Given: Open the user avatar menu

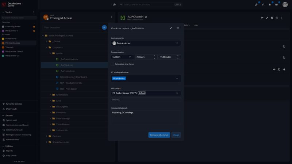Looking at the screenshot, I should [x=285, y=4].
